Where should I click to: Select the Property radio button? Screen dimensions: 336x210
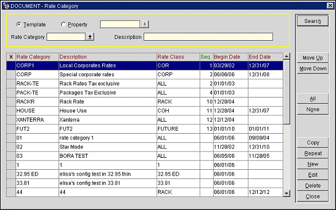pyautogui.click(x=63, y=25)
